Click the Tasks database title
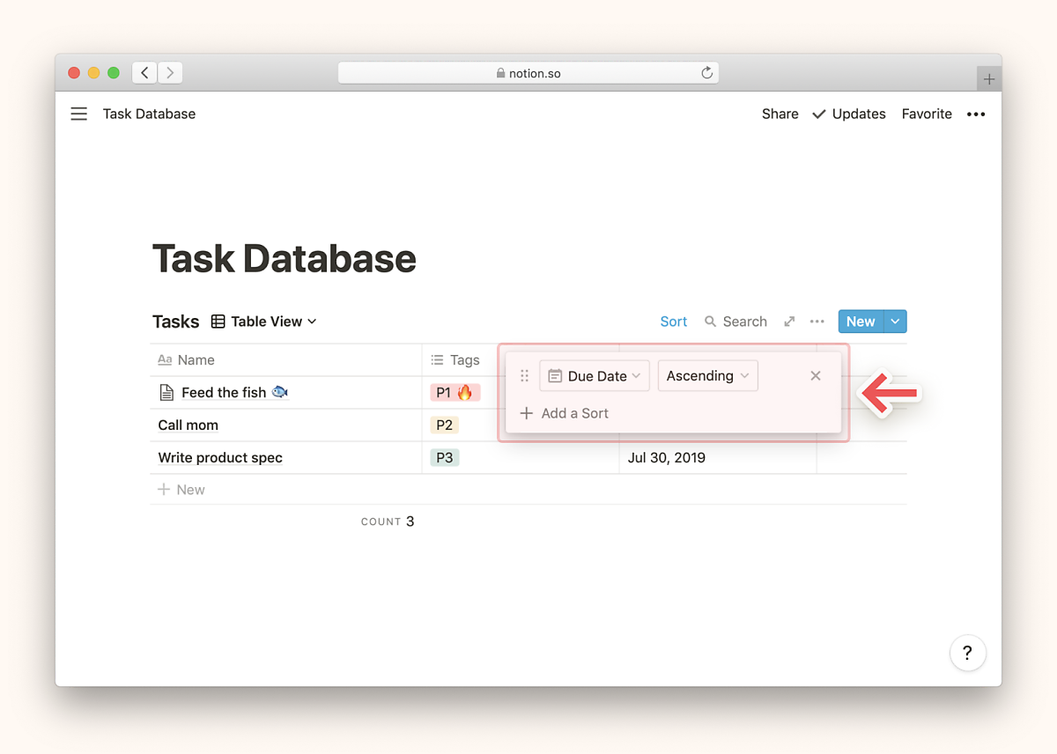This screenshot has width=1057, height=754. (176, 322)
